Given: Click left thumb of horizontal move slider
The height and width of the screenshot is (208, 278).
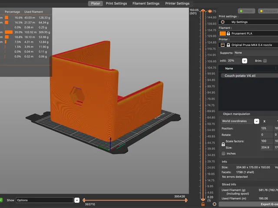Looking at the screenshot, I should tap(84, 200).
